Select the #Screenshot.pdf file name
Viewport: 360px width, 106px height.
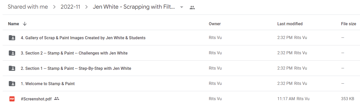[36, 99]
